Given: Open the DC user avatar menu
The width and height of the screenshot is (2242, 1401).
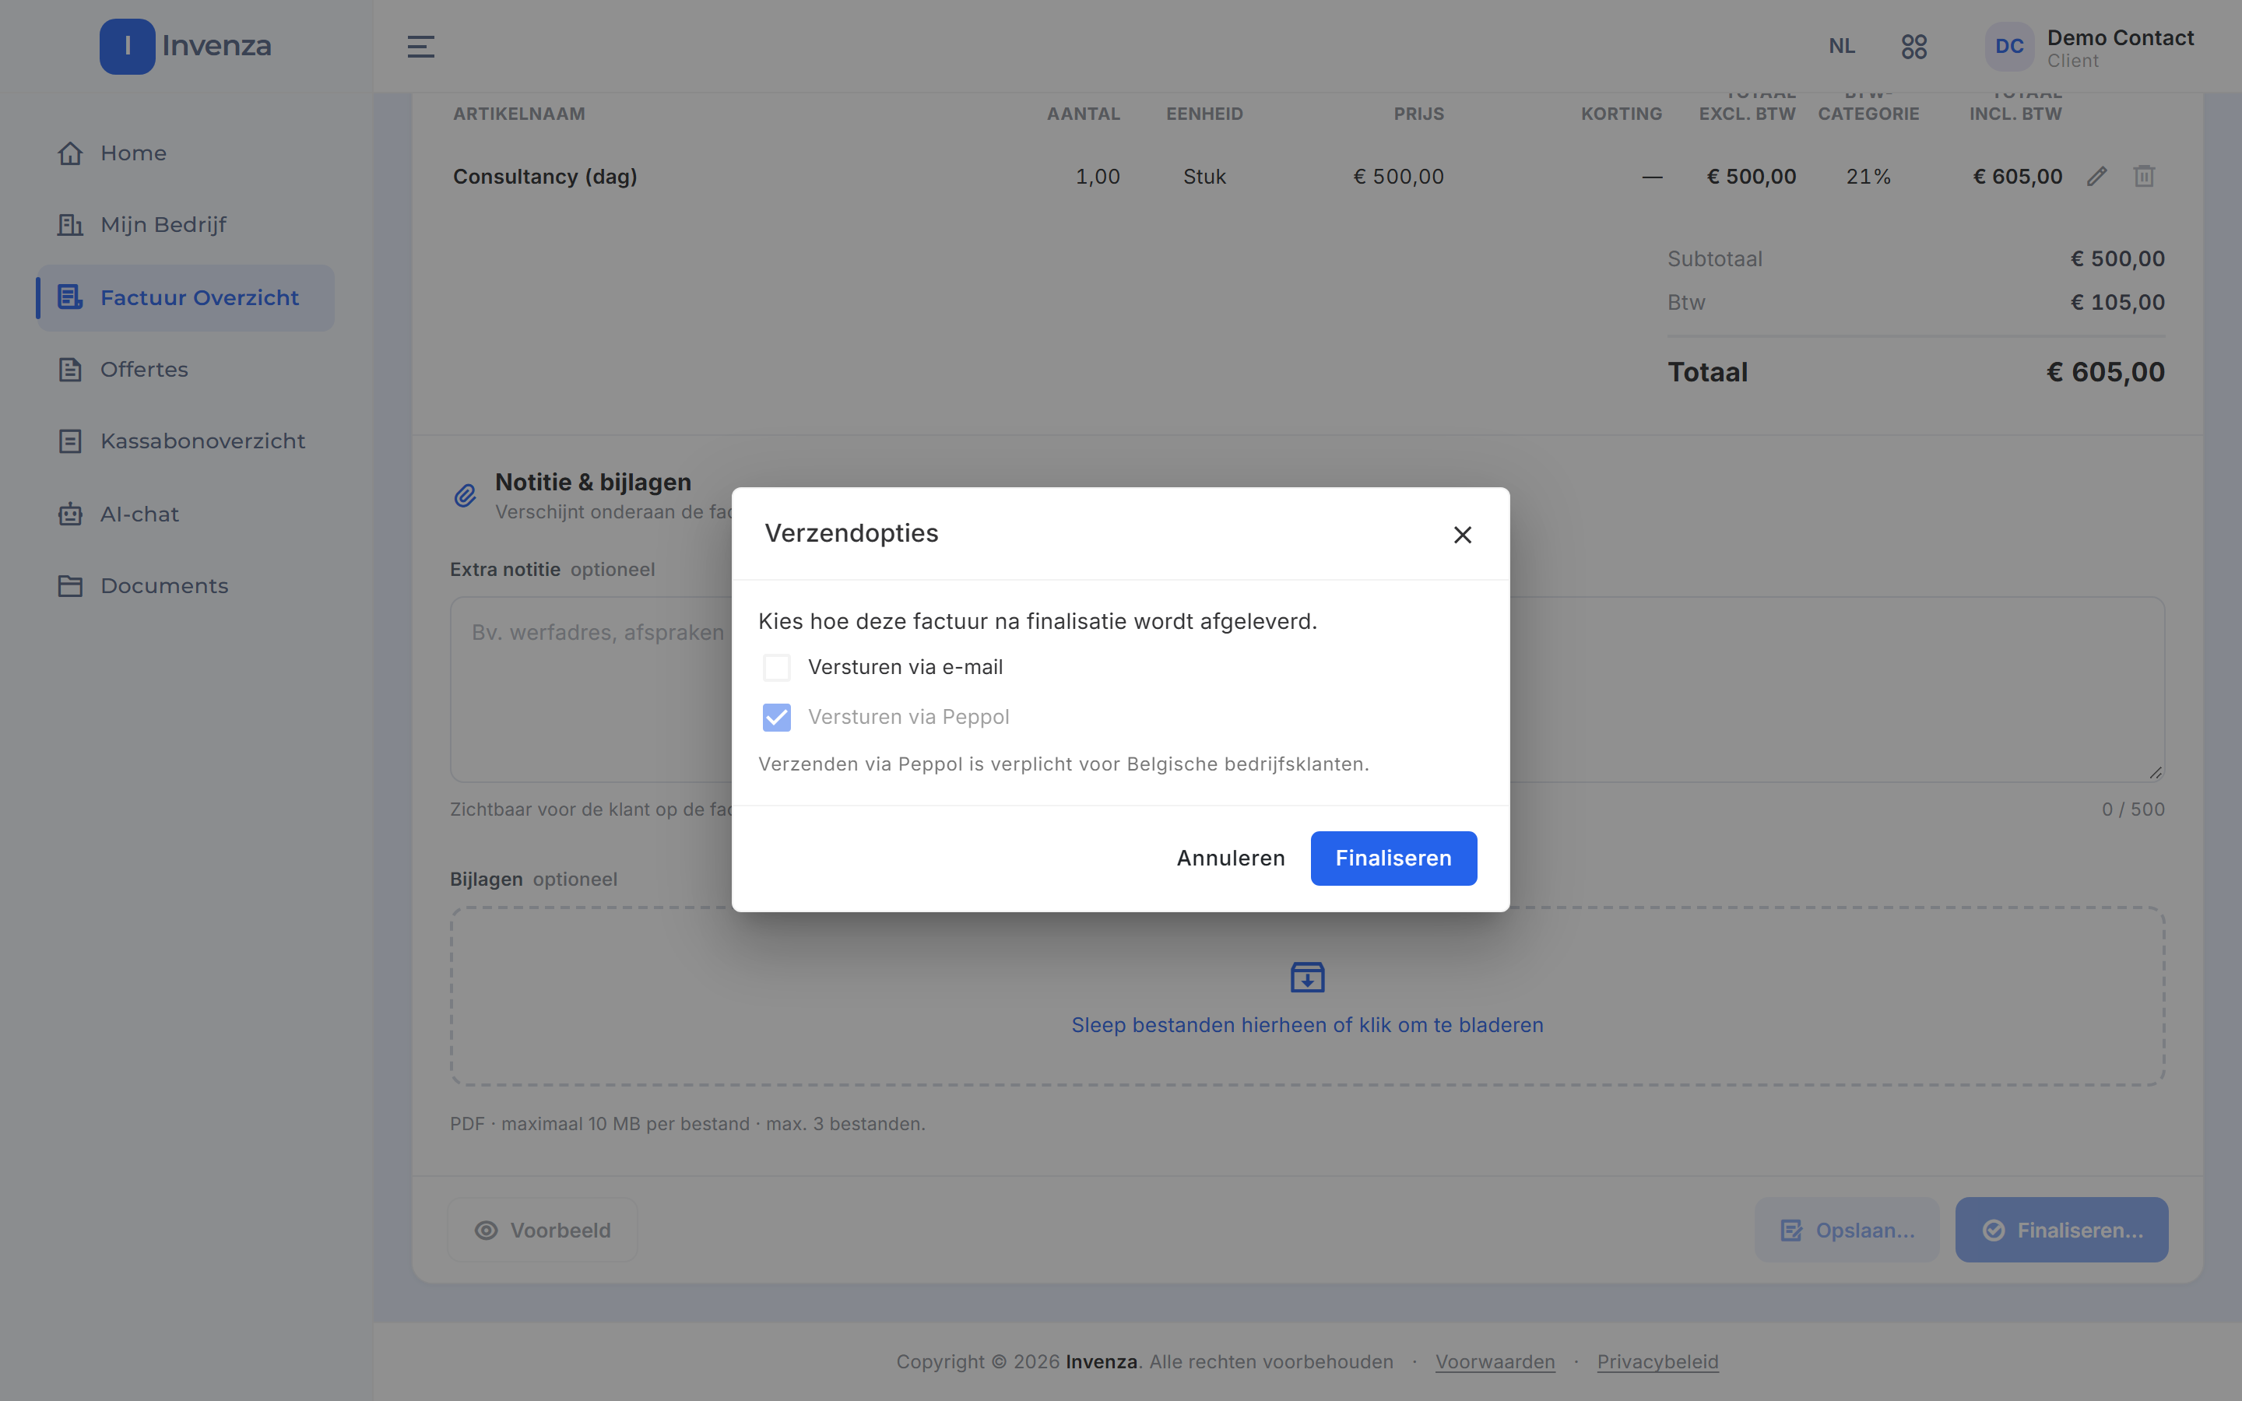Looking at the screenshot, I should tap(2009, 47).
